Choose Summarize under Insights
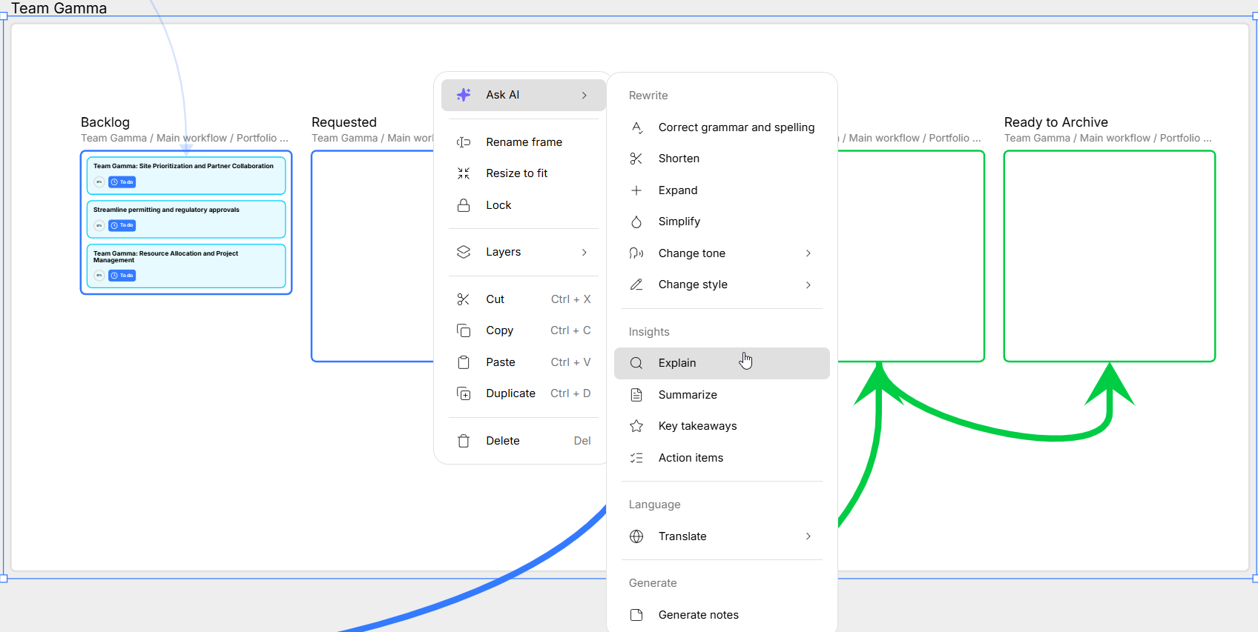 [x=688, y=395]
